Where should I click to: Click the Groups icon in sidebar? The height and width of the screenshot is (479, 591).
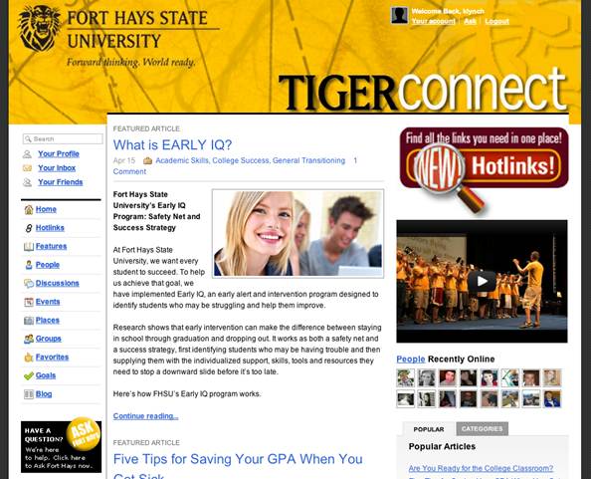click(29, 339)
